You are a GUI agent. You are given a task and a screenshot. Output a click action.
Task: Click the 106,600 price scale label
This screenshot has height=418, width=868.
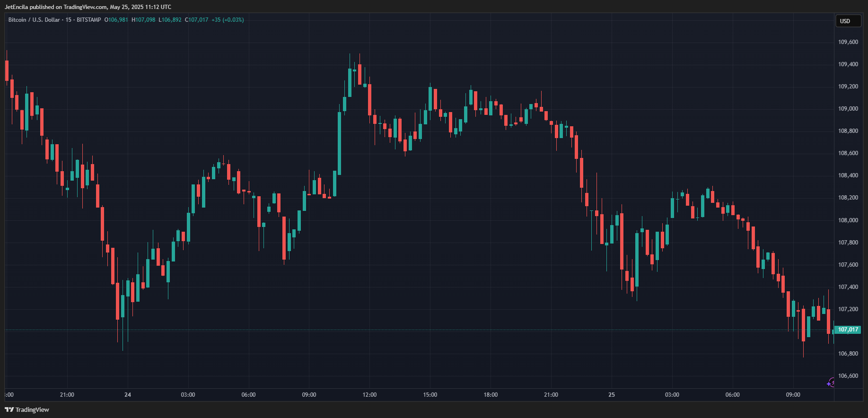848,376
